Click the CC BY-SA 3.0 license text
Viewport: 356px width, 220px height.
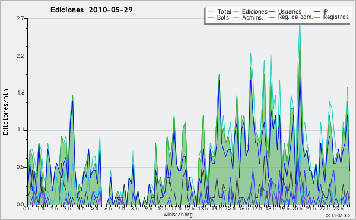[x=338, y=215]
